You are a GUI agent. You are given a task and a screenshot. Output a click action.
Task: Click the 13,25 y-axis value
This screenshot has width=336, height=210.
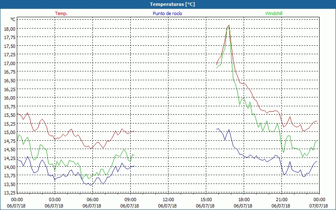click(x=10, y=192)
